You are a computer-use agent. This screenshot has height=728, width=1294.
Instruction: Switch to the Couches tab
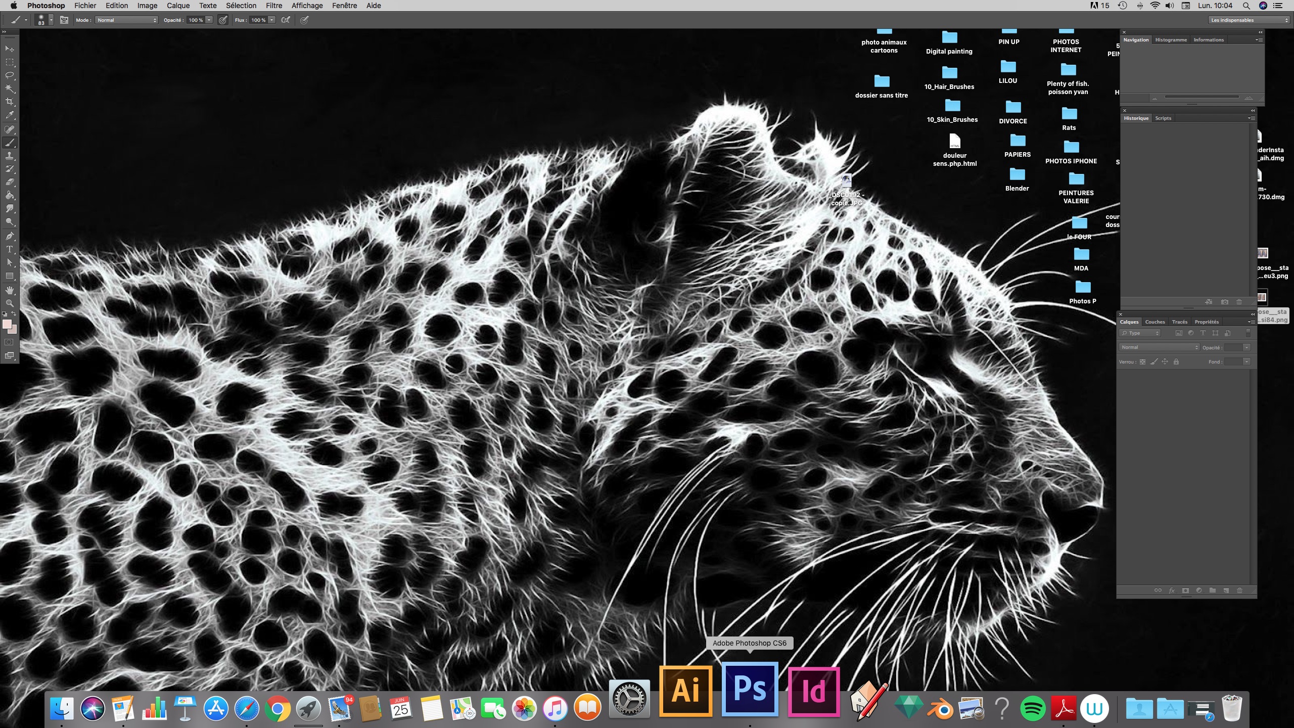point(1154,322)
